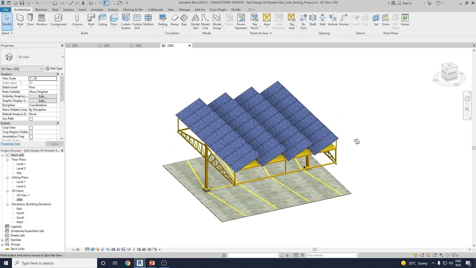This screenshot has height=268, width=476.
Task: Select the Dormer opening tool
Action: point(344,20)
